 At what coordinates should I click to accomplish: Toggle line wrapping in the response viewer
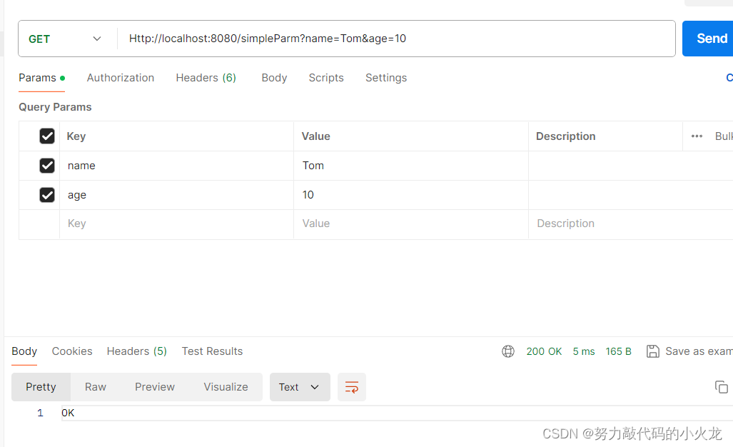point(351,386)
